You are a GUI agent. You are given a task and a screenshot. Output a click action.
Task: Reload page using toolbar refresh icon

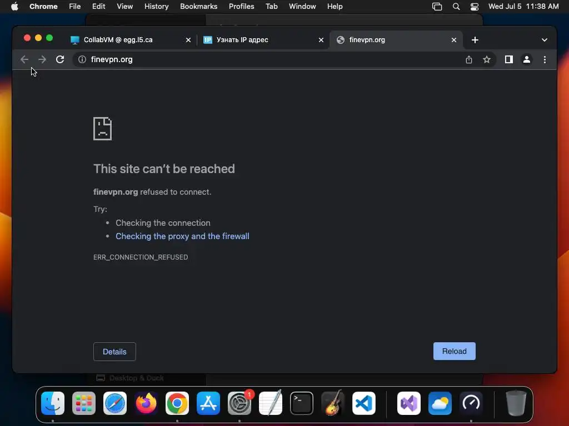coord(60,59)
